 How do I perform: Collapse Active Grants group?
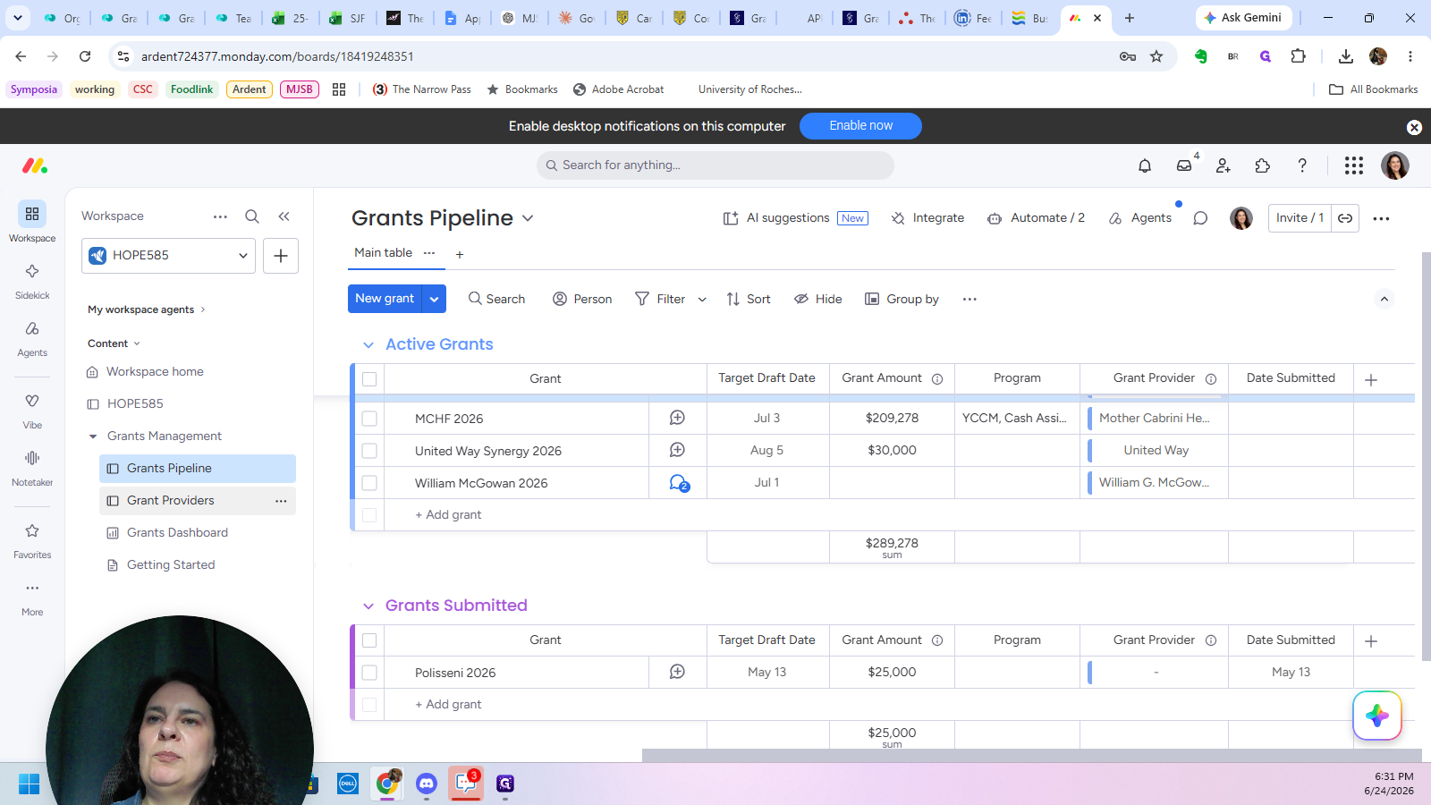click(368, 345)
